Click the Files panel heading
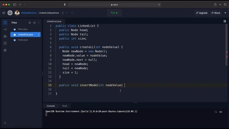This screenshot has width=229, height=129. coord(14,23)
